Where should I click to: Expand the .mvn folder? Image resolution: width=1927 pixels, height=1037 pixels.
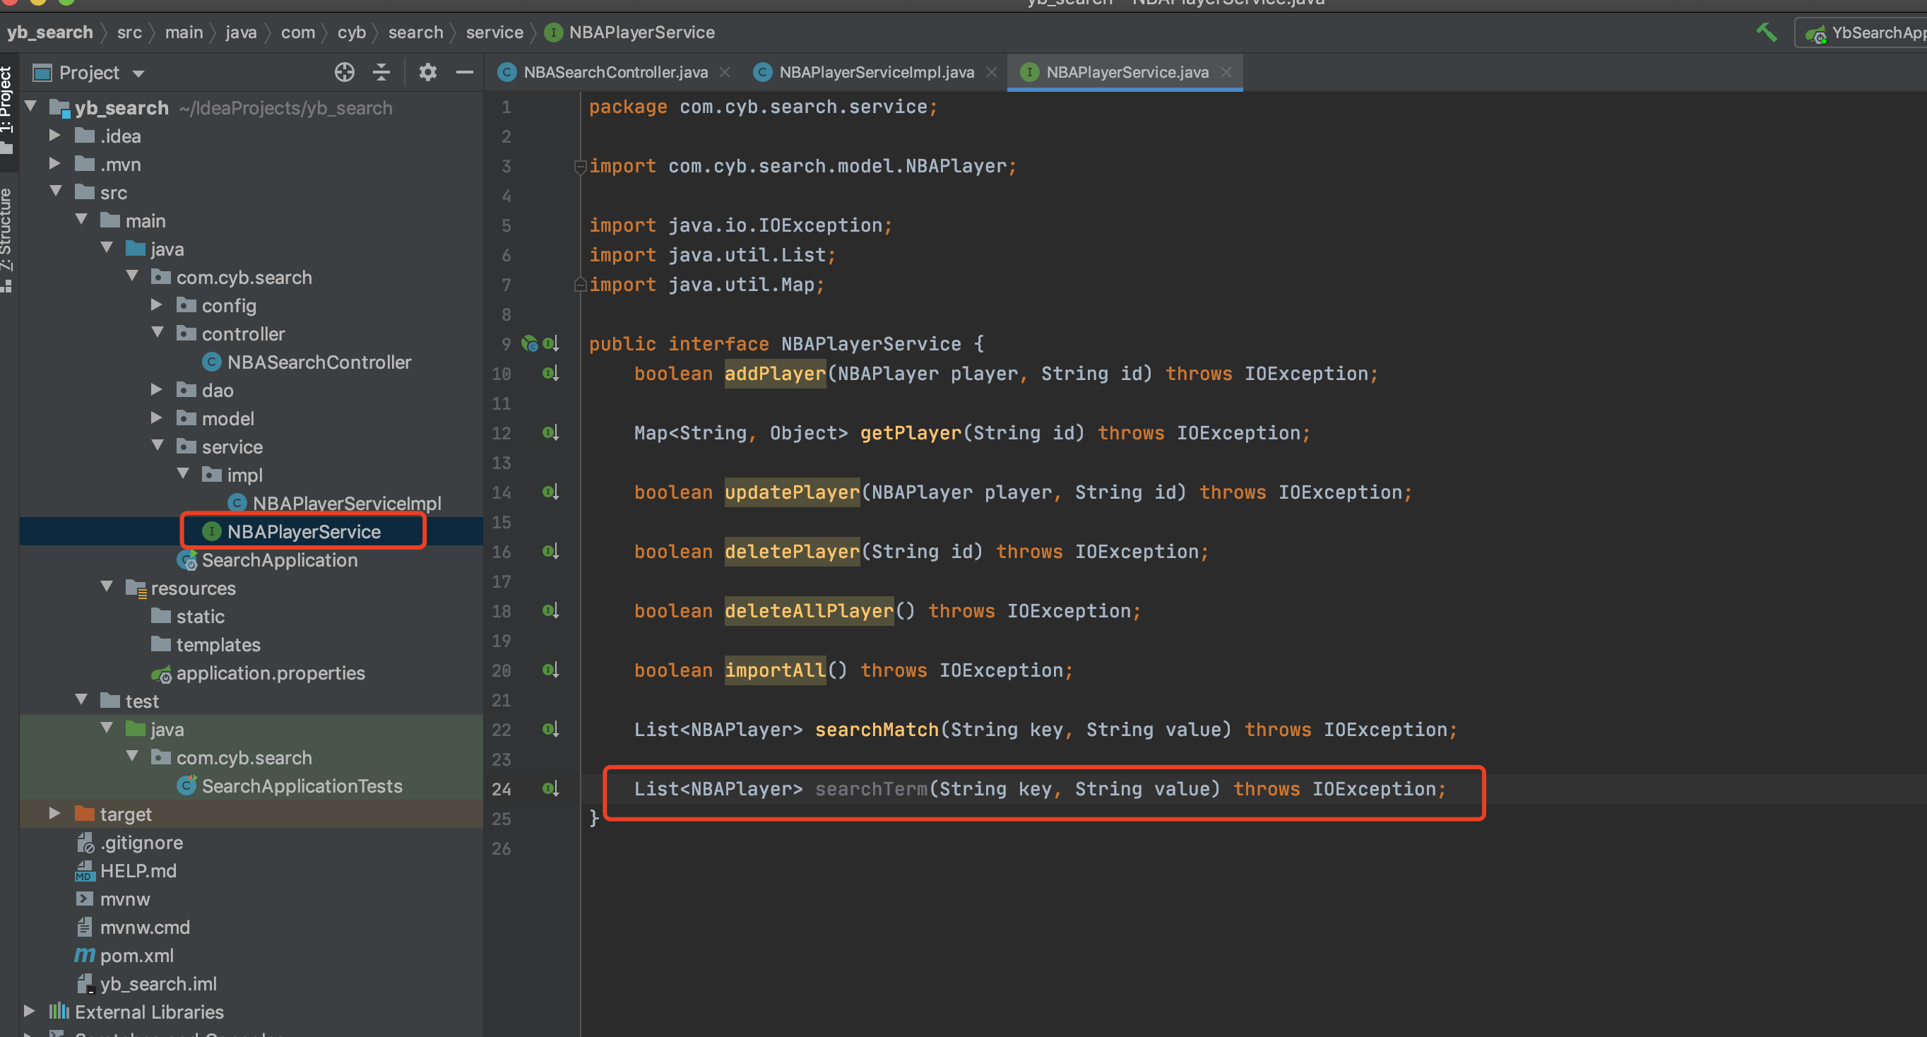pos(54,164)
